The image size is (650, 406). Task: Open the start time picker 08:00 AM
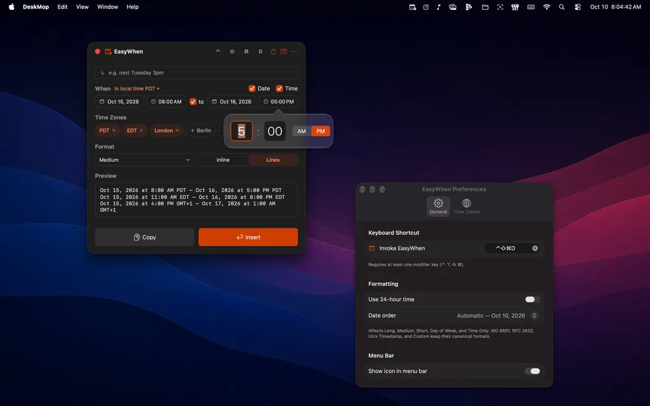tap(166, 101)
